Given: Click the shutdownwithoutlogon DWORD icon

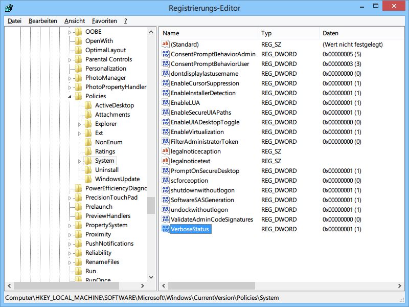Looking at the screenshot, I should click(165, 190).
